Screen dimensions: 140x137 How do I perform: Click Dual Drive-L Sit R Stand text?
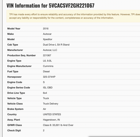[x=56, y=45]
